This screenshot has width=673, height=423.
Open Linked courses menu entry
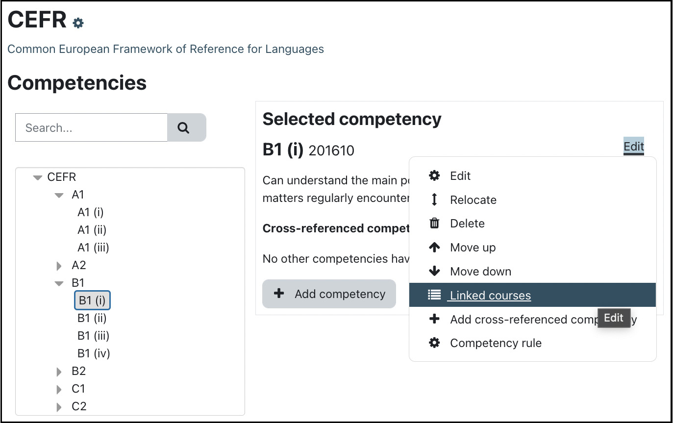coord(532,295)
